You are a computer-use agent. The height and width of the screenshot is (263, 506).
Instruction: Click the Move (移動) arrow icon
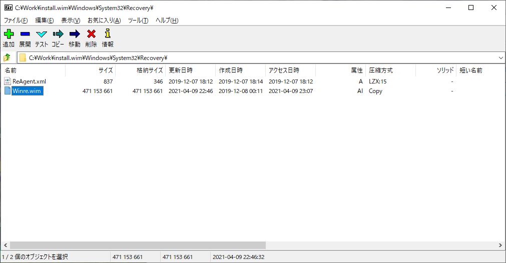[75, 34]
